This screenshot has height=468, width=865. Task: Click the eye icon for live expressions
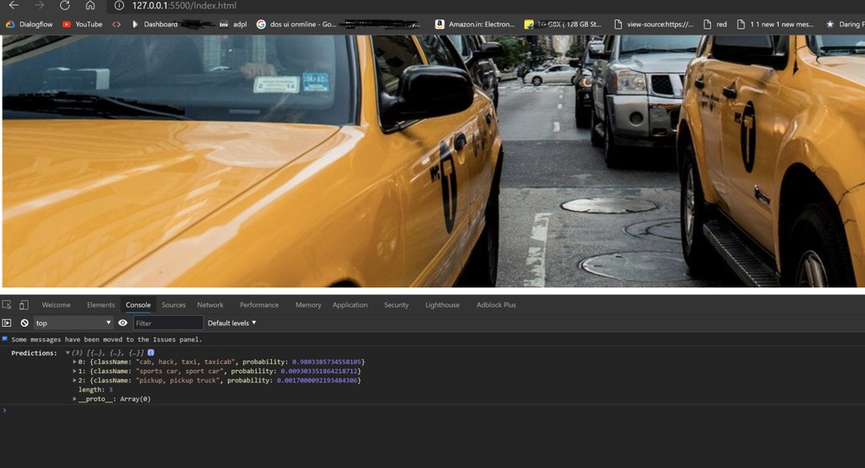pos(122,323)
